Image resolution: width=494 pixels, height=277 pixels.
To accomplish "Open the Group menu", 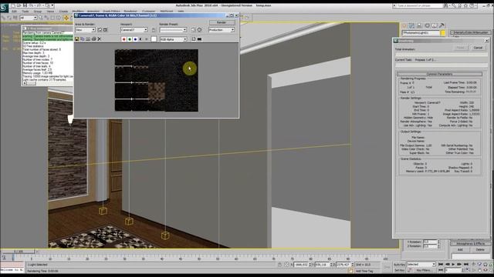I will pos(38,12).
